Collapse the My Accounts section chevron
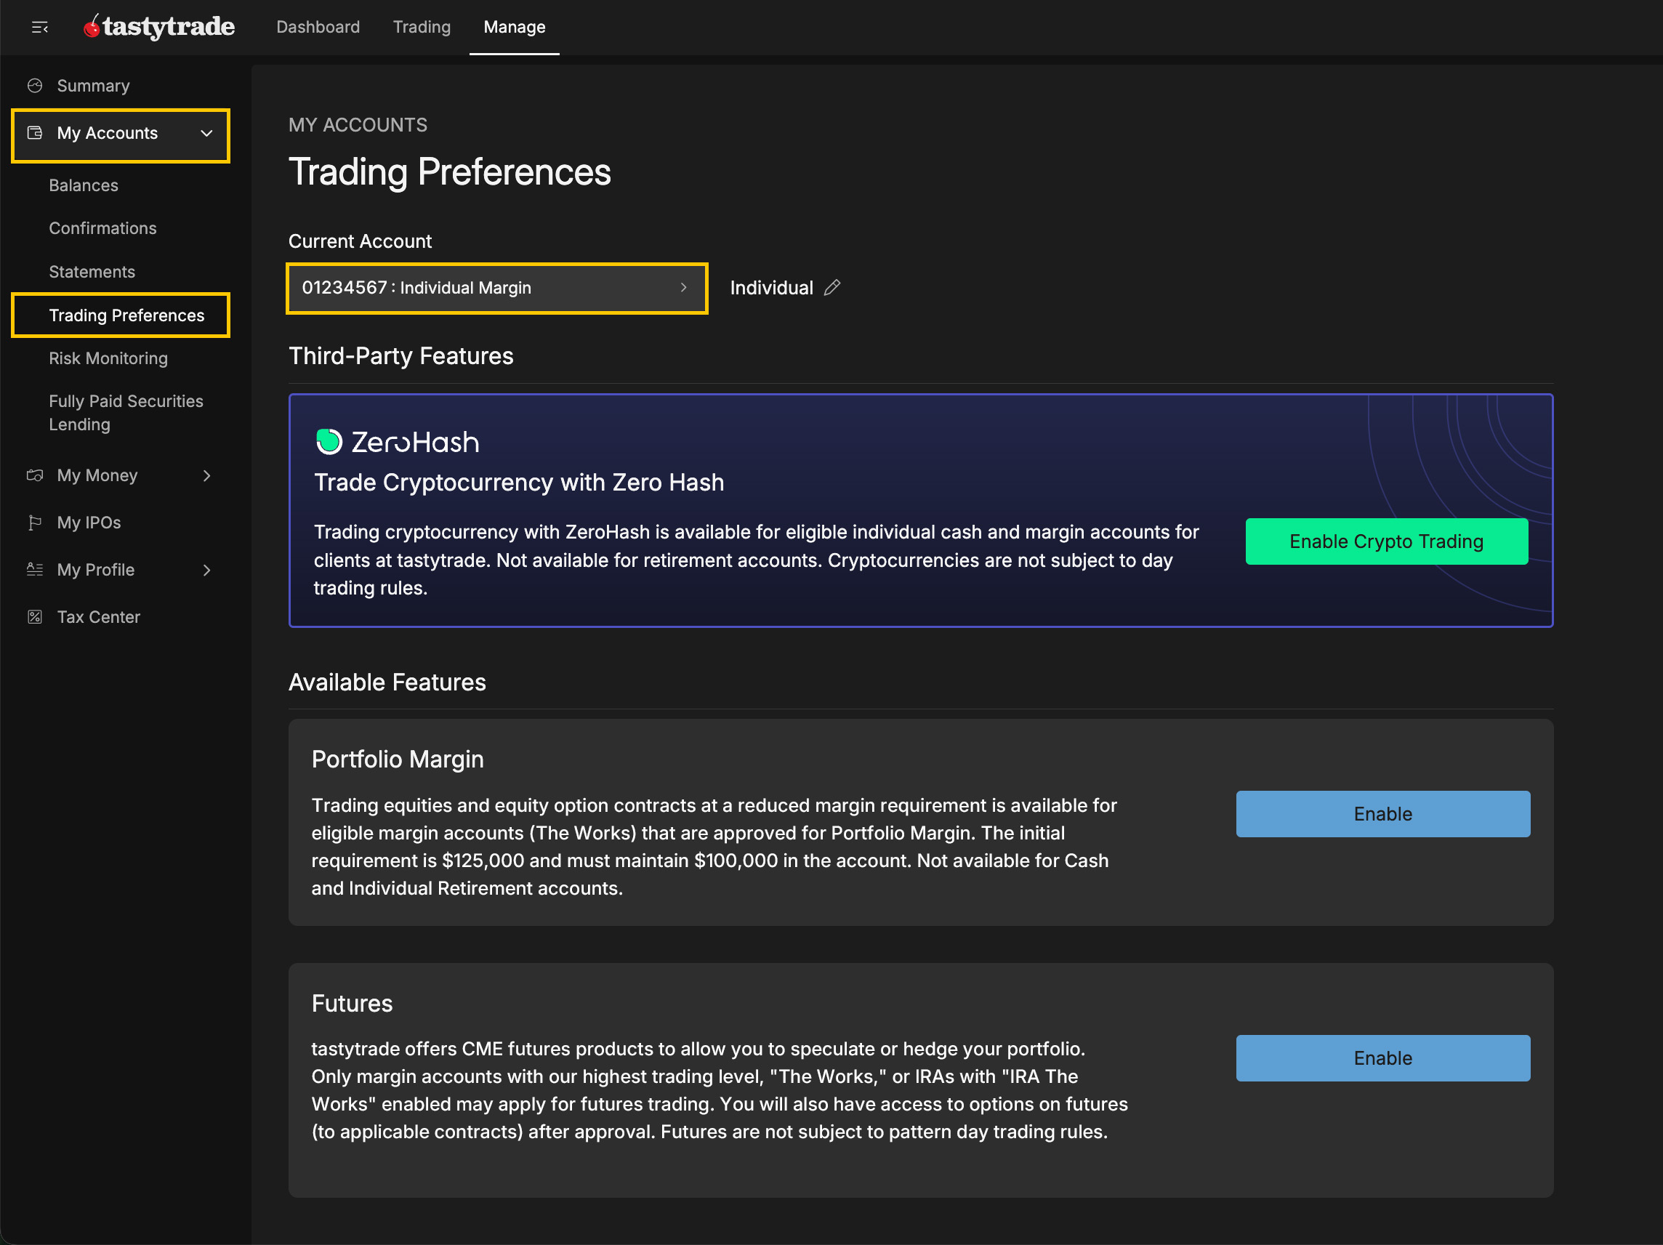 click(x=206, y=133)
